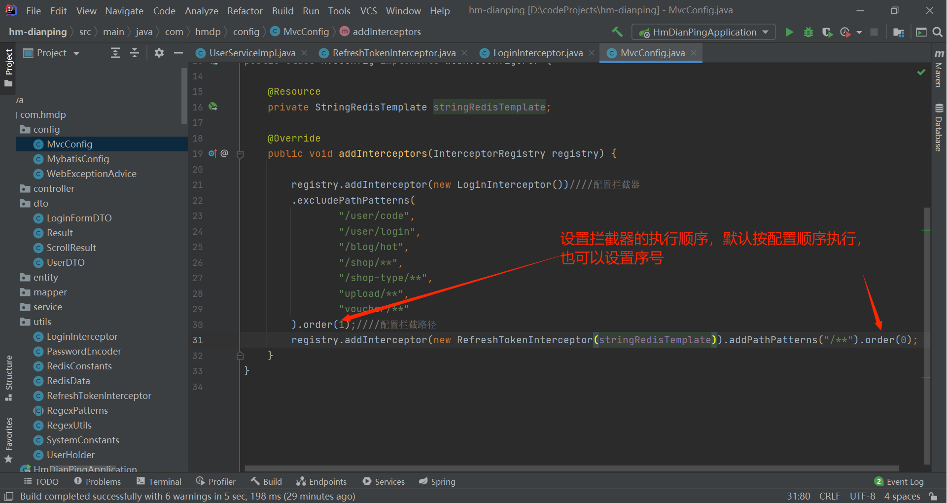Image resolution: width=947 pixels, height=503 pixels.
Task: Toggle the Project side tab
Action: click(x=8, y=68)
